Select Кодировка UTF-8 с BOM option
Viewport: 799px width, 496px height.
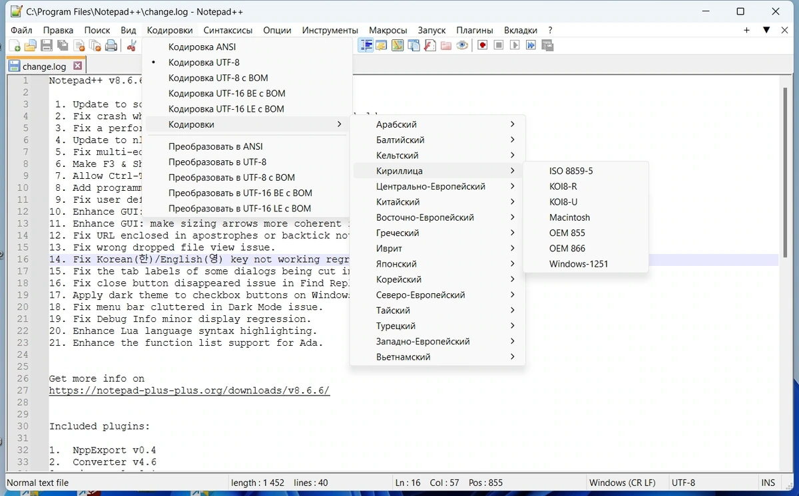[247, 78]
